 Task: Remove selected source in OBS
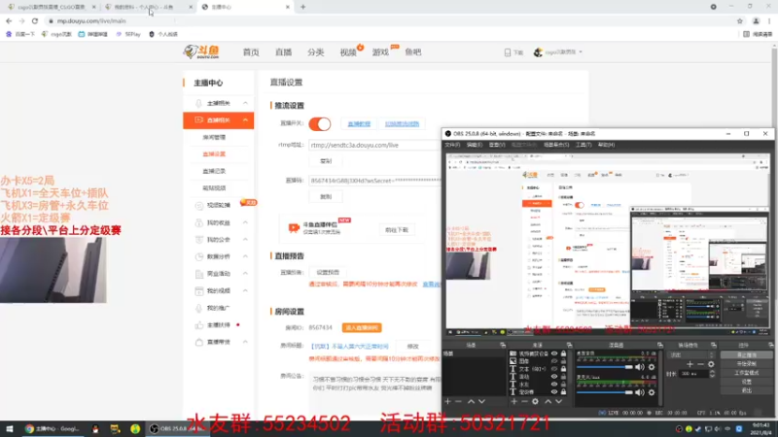(524, 401)
